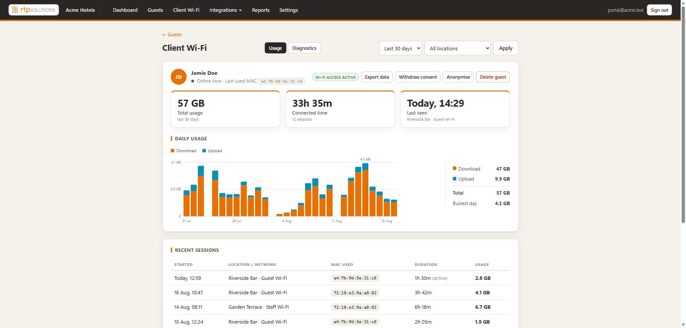
Task: Go to the Guests section
Action: [155, 10]
